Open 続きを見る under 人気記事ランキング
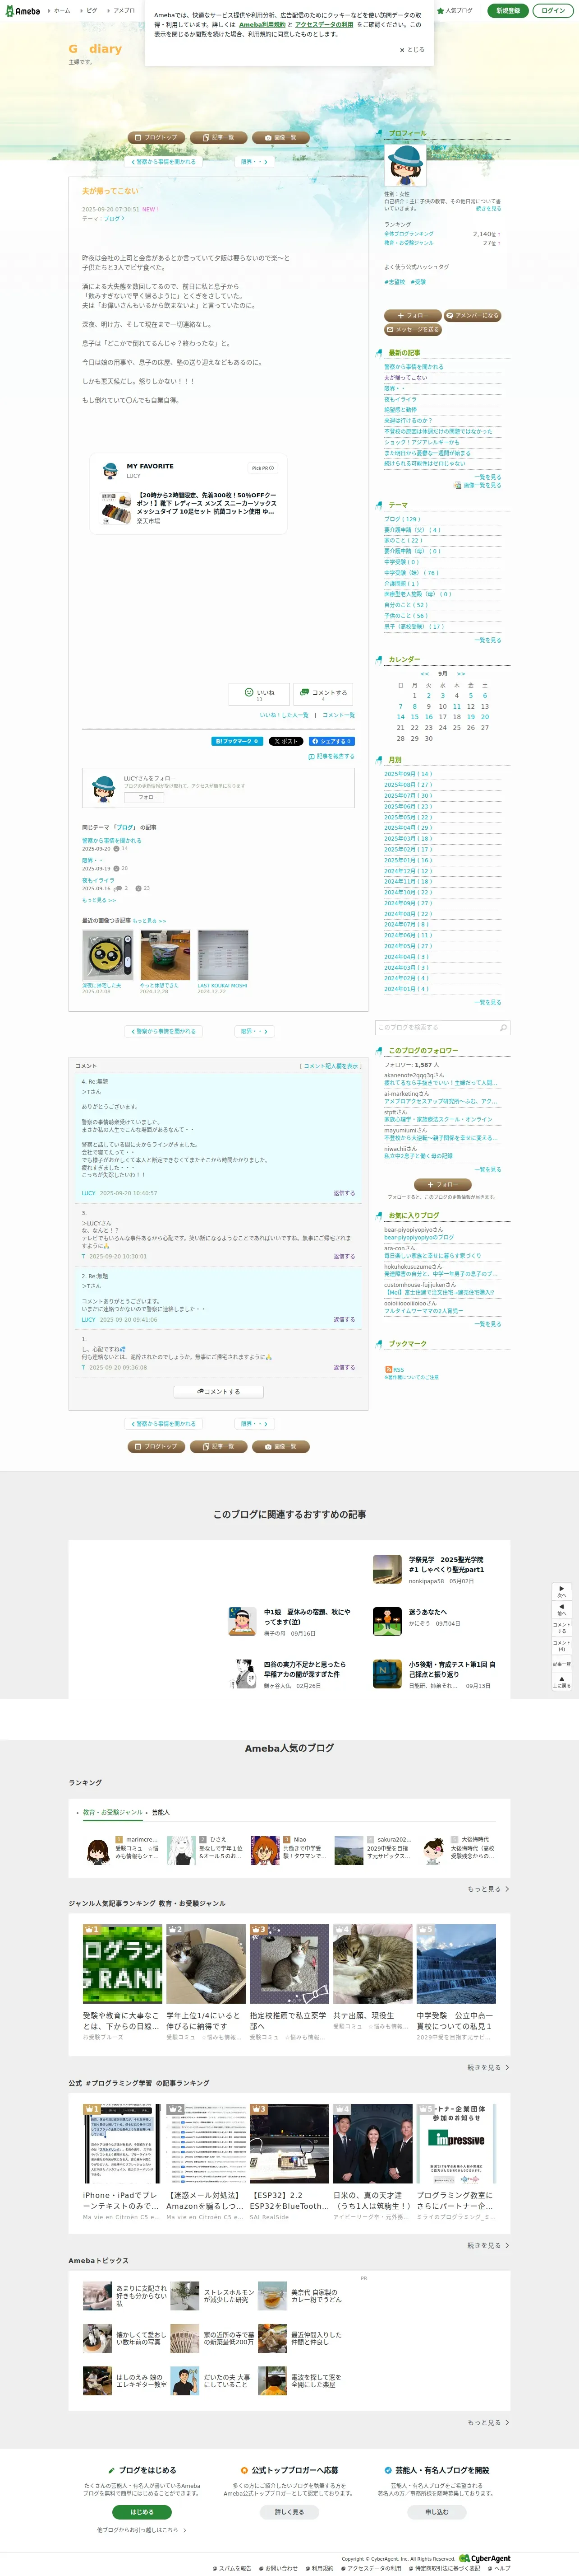The image size is (579, 2576). coord(488,2067)
